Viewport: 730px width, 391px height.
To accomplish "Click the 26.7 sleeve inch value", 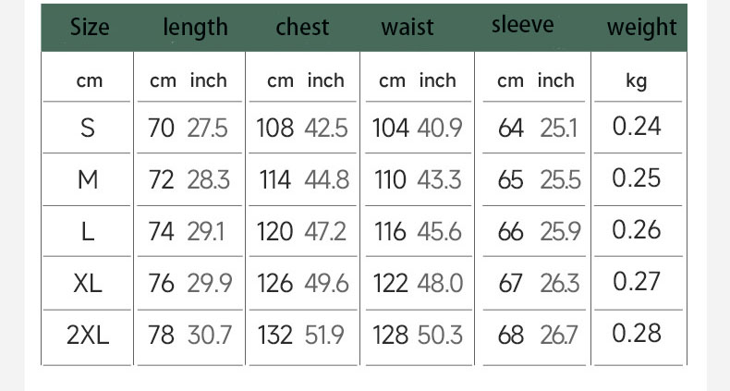I will pyautogui.click(x=560, y=335).
